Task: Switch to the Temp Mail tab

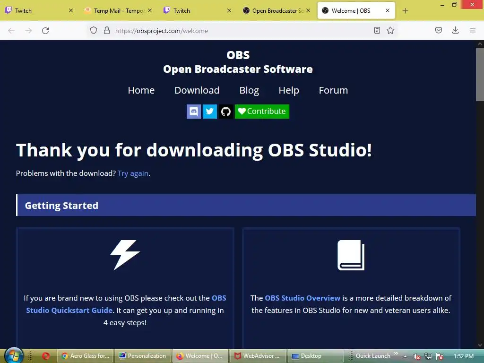Action: 118,10
